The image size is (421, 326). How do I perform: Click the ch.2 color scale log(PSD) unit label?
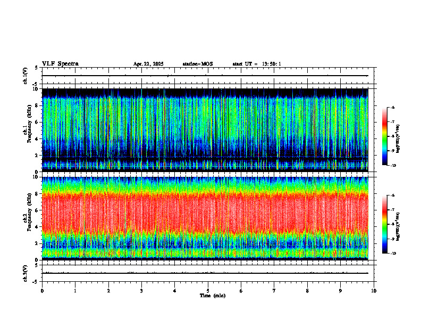point(398,227)
